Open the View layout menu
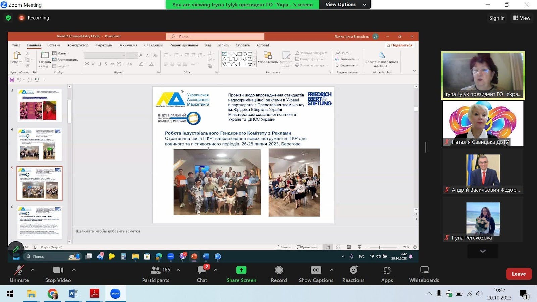Image resolution: width=537 pixels, height=302 pixels. pyautogui.click(x=522, y=18)
